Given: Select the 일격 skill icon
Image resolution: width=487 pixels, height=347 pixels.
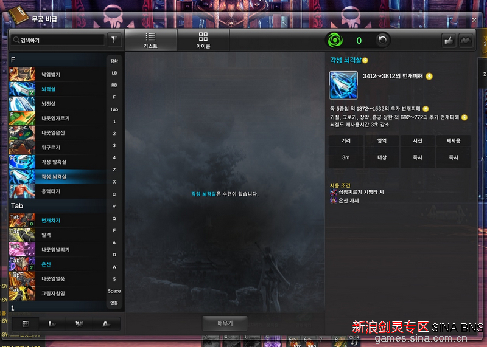Looking at the screenshot, I should click(x=22, y=235).
